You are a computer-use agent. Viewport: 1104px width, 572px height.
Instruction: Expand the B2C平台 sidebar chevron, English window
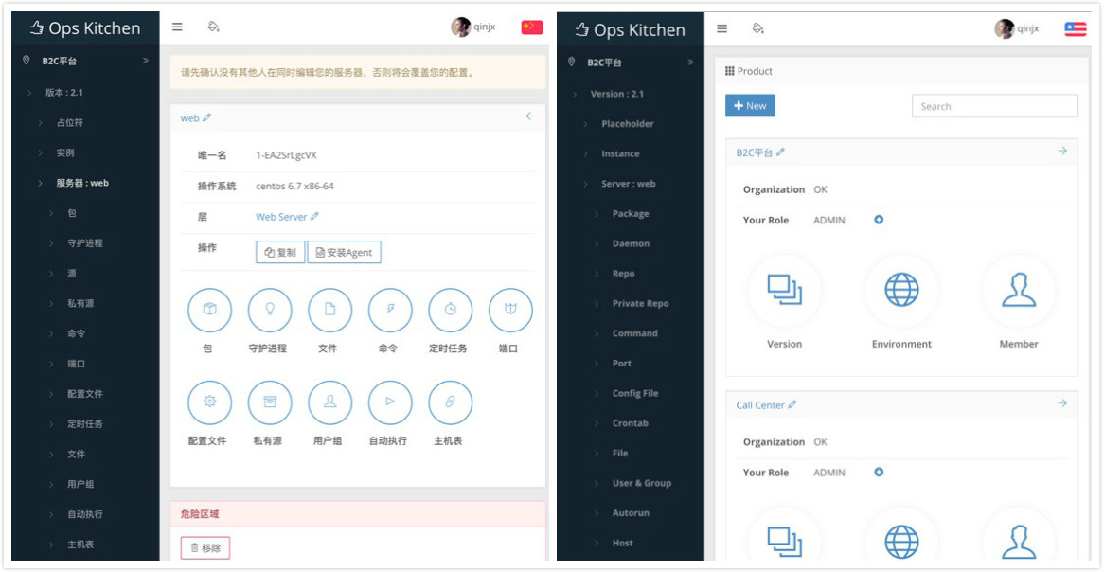[690, 62]
